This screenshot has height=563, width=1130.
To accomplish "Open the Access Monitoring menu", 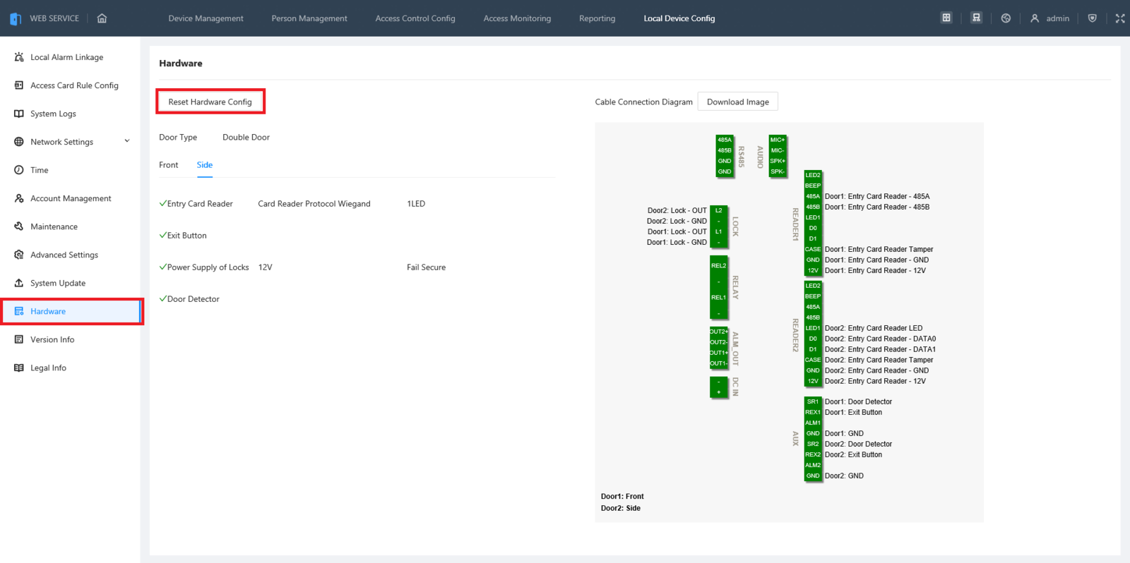I will (517, 18).
